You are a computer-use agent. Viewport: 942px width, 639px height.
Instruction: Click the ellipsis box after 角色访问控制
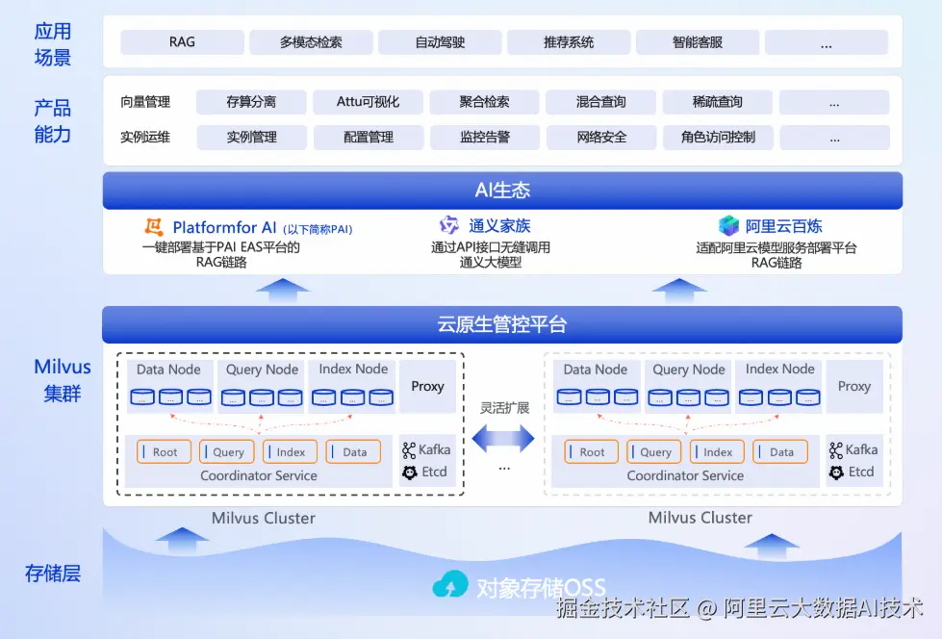835,137
